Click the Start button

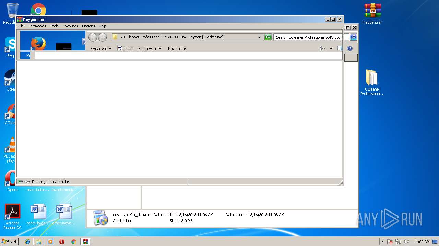(x=9, y=241)
